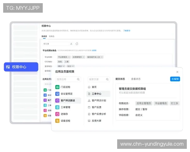This screenshot has height=152, width=190.
Task: Open the 门店巡检 app label in dialog
Action: (66, 87)
